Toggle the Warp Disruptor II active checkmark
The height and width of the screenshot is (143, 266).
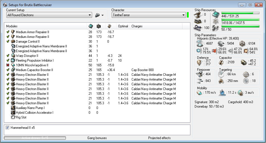click(x=8, y=55)
